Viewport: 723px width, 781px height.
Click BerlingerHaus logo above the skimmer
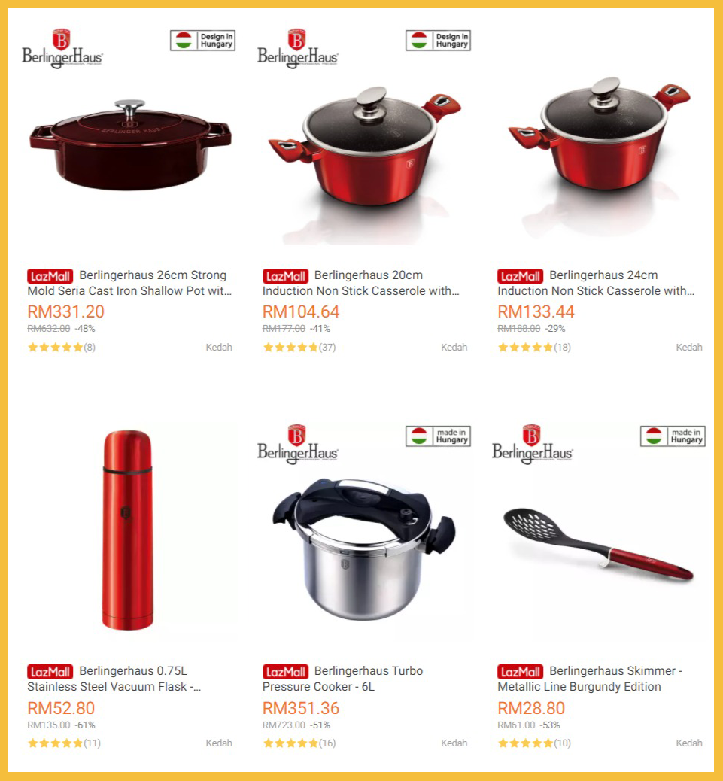click(533, 444)
